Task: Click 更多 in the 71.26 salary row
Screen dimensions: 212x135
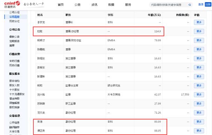Action: (x=199, y=113)
